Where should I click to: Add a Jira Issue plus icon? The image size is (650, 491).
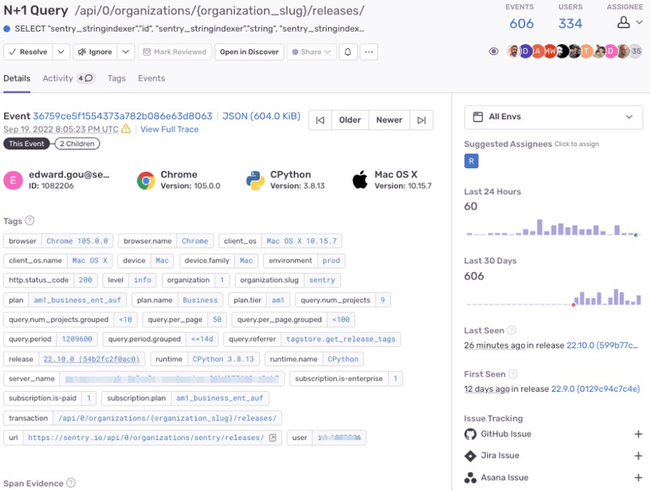638,456
